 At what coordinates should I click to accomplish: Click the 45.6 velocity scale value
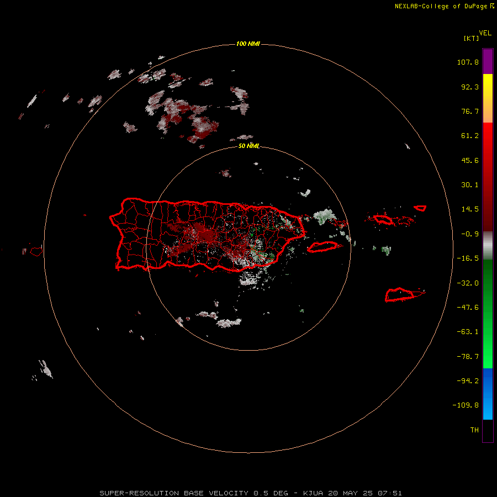click(470, 160)
